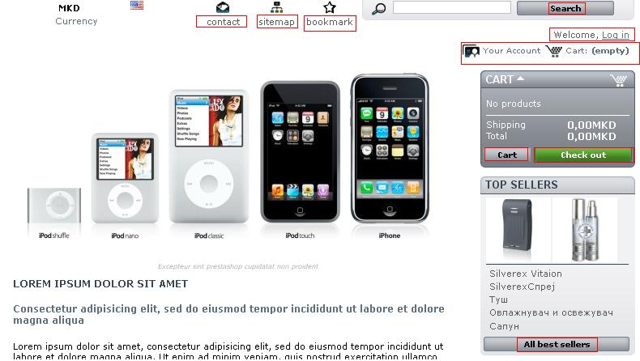Click the green Check out button

pos(583,155)
